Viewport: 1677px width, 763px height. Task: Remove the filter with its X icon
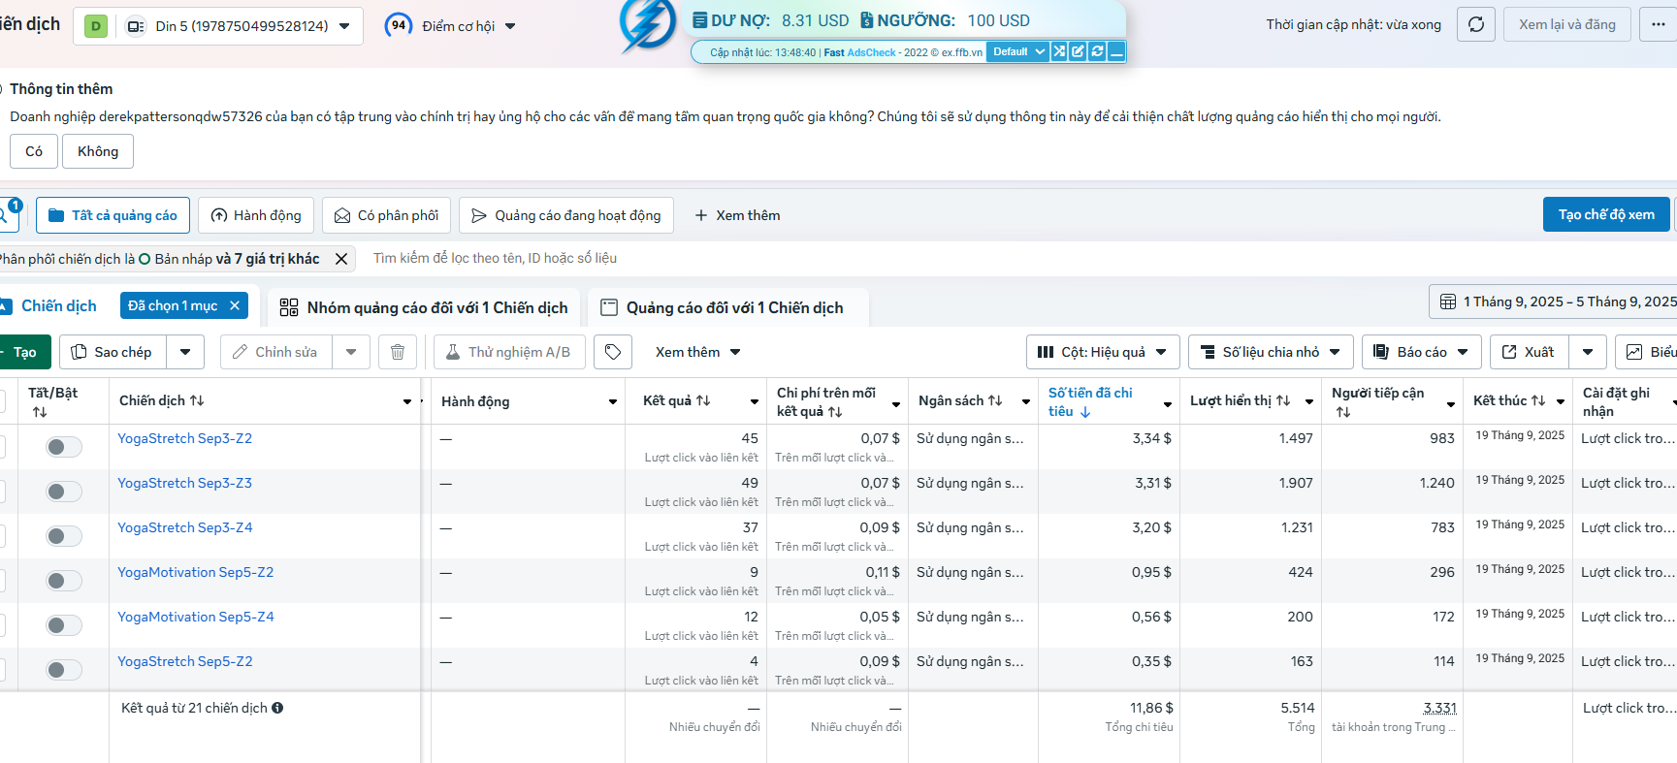(341, 259)
